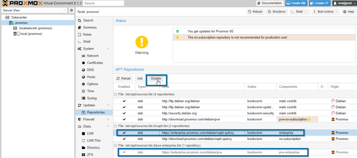Open the Shell dropdown arrow in toolbar
This screenshot has height=158, width=357.
pos(306,11)
